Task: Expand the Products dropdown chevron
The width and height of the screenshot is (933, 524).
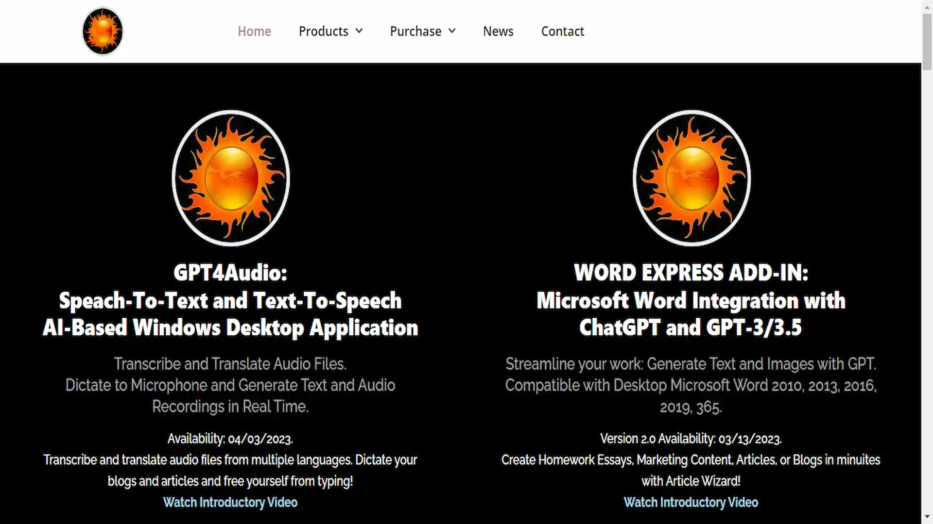Action: [x=359, y=32]
